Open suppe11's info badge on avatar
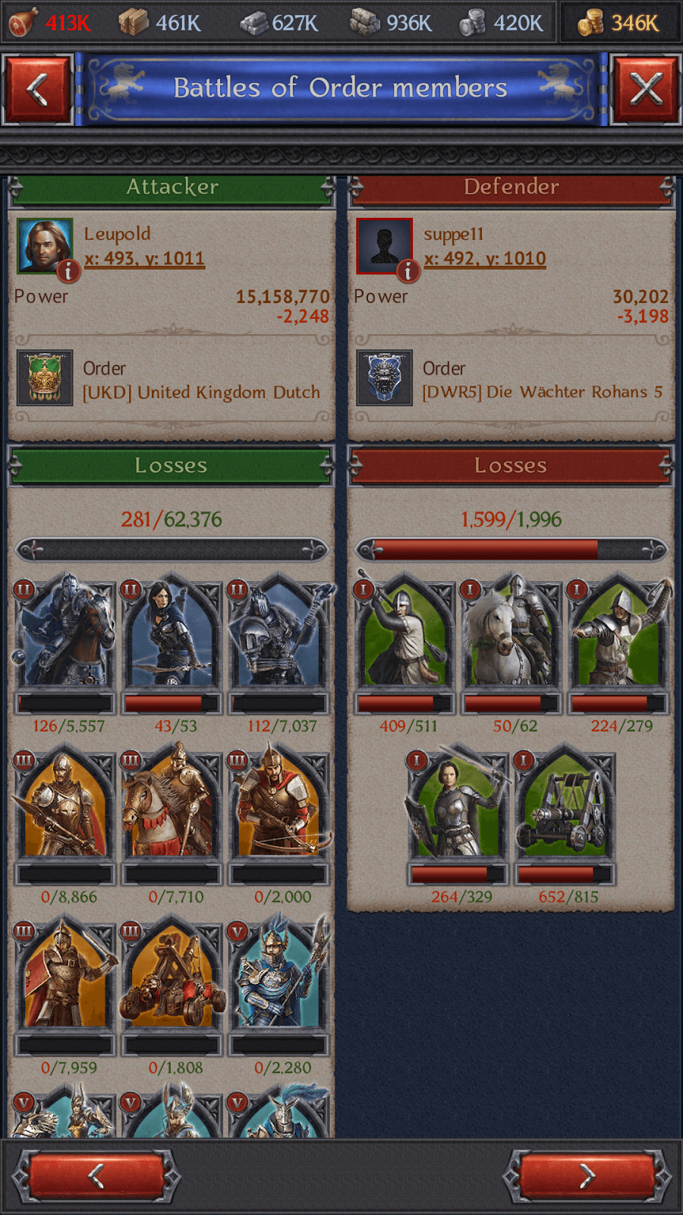 [x=408, y=270]
